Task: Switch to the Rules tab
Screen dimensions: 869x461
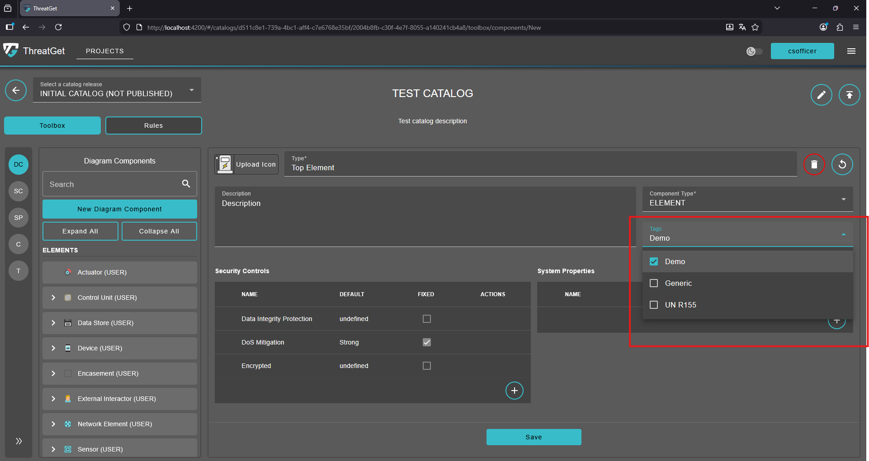Action: (x=153, y=125)
